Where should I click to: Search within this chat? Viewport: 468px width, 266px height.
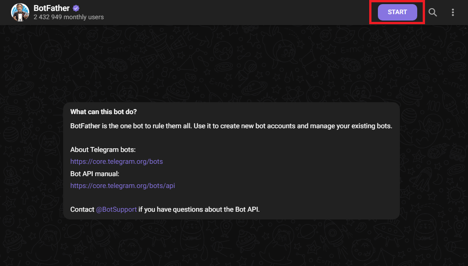(432, 12)
